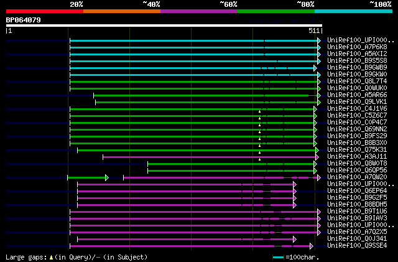Open the UniRef100_Q6QP56 hit label

click(357, 171)
